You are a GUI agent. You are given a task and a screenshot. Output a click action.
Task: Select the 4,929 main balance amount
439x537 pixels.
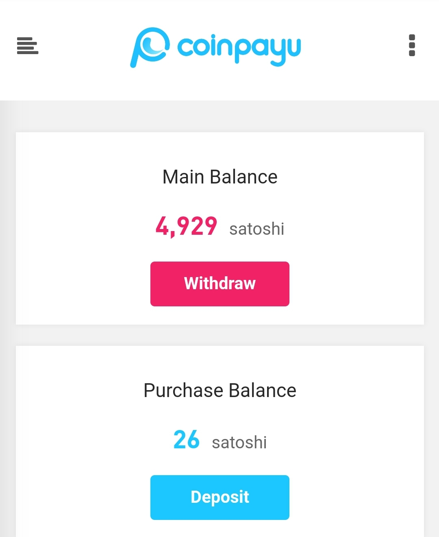pos(186,226)
